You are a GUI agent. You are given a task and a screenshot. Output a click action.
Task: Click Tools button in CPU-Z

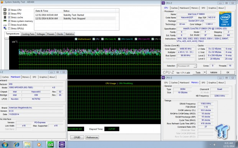tap(198, 72)
